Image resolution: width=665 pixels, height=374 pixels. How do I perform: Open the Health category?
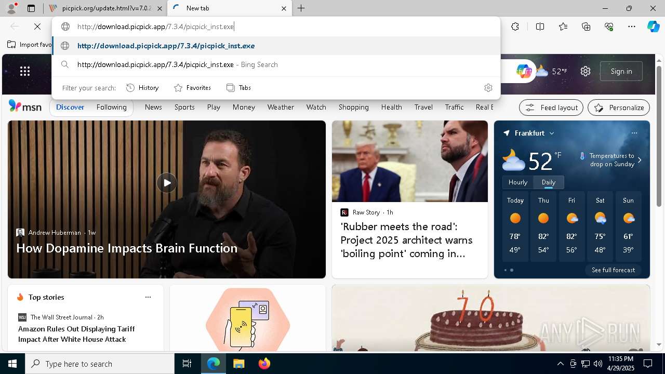click(x=392, y=107)
